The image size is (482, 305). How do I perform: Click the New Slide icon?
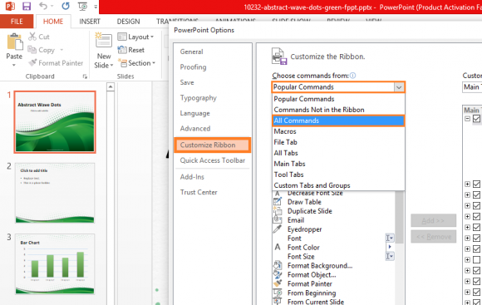104,40
